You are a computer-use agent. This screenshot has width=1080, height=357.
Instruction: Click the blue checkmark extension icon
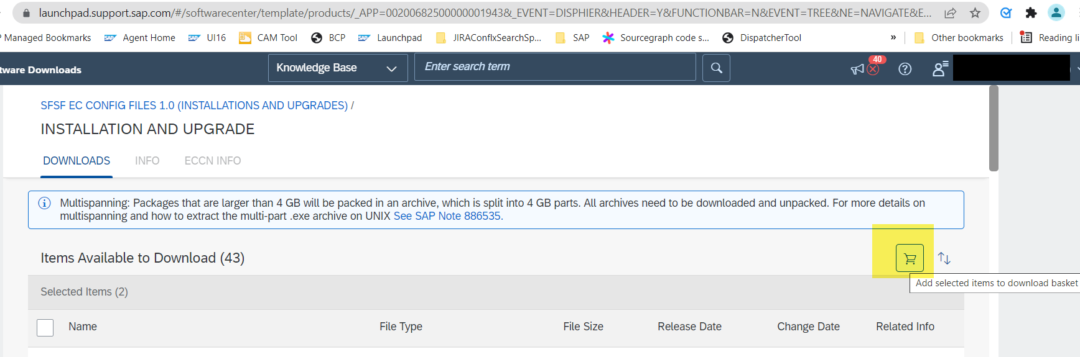(x=1006, y=13)
